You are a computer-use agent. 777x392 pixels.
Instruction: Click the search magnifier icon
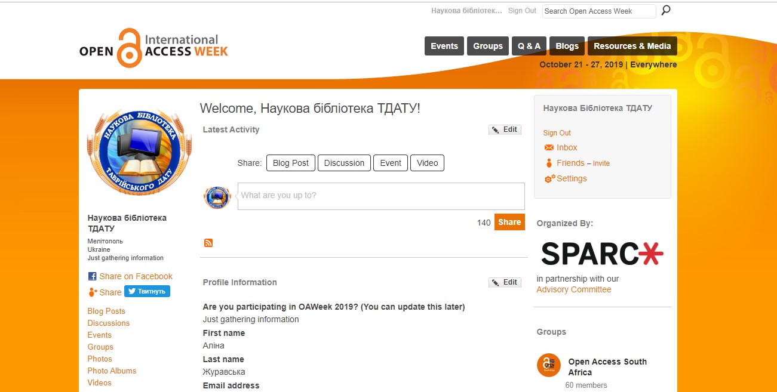[666, 10]
